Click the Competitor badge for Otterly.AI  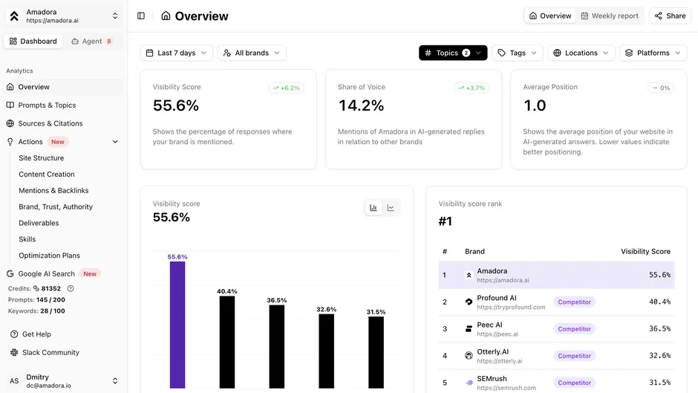click(574, 356)
